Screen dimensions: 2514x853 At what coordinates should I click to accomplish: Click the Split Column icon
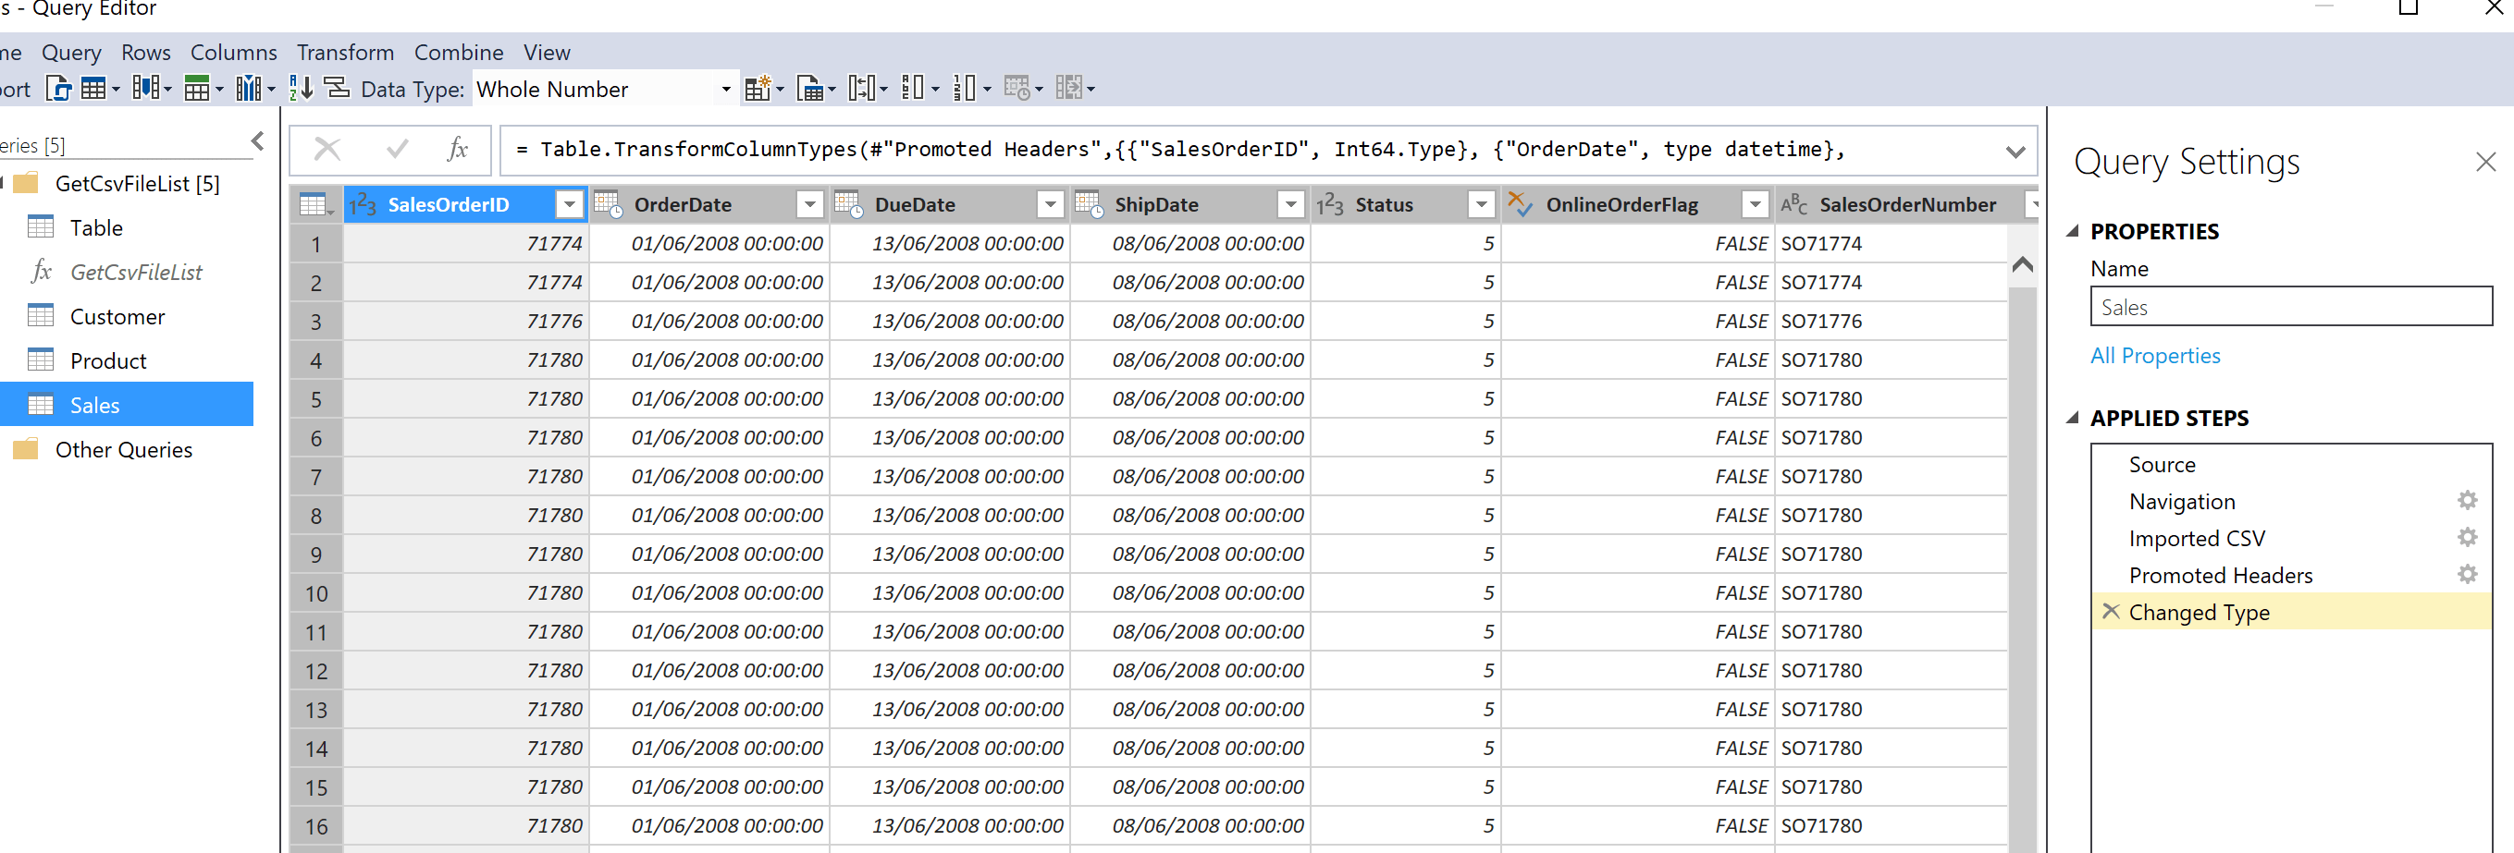point(862,89)
